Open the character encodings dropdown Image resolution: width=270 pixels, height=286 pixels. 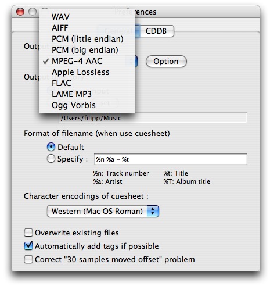[103, 211]
